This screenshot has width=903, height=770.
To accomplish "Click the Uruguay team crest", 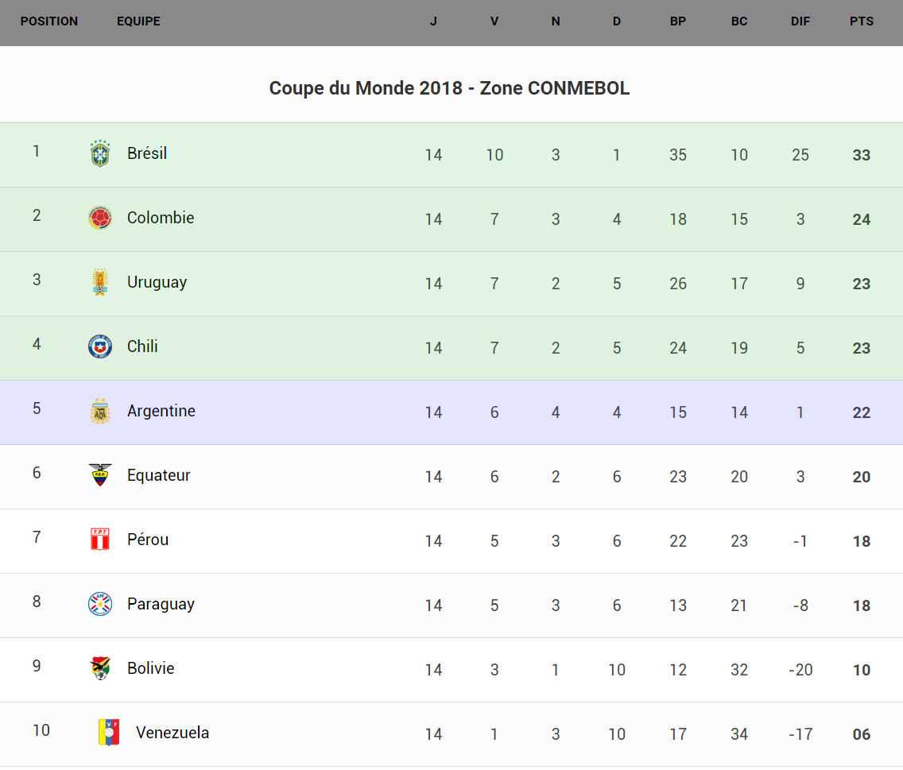I will click(100, 283).
